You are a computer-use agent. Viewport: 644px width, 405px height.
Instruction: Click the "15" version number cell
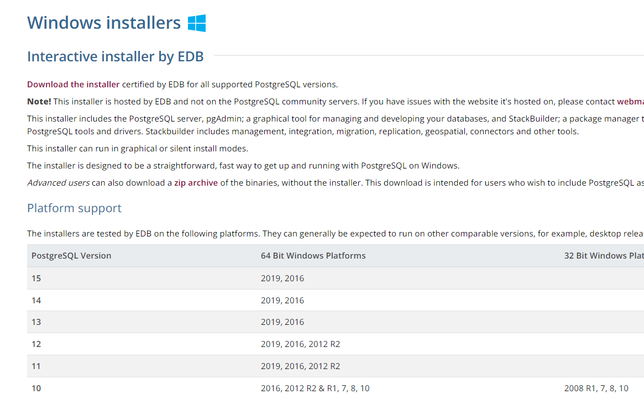coord(36,278)
